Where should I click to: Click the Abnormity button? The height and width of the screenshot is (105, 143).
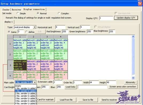tap(130, 82)
